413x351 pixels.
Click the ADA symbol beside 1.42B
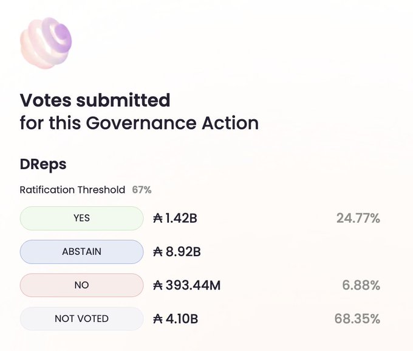[158, 218]
